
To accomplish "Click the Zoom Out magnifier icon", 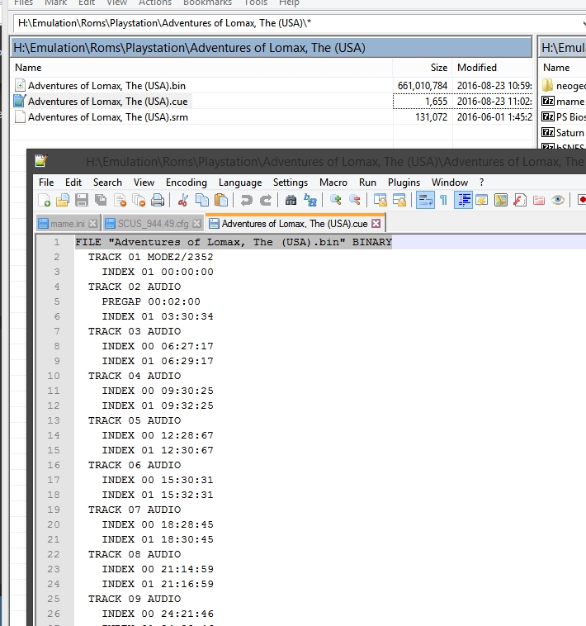I will point(355,200).
